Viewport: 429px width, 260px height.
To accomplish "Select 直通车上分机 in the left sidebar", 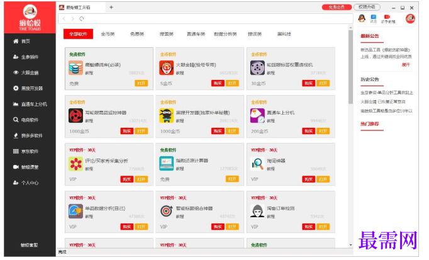I will tap(30, 105).
